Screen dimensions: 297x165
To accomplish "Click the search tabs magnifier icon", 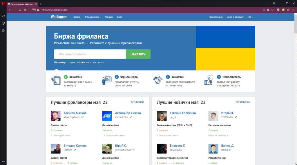I will coord(274,3).
